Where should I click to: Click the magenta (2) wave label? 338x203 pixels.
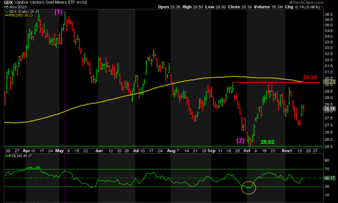pyautogui.click(x=240, y=141)
